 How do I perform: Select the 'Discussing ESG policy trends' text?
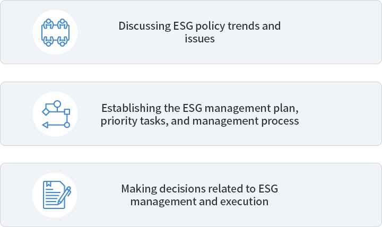coord(199,26)
